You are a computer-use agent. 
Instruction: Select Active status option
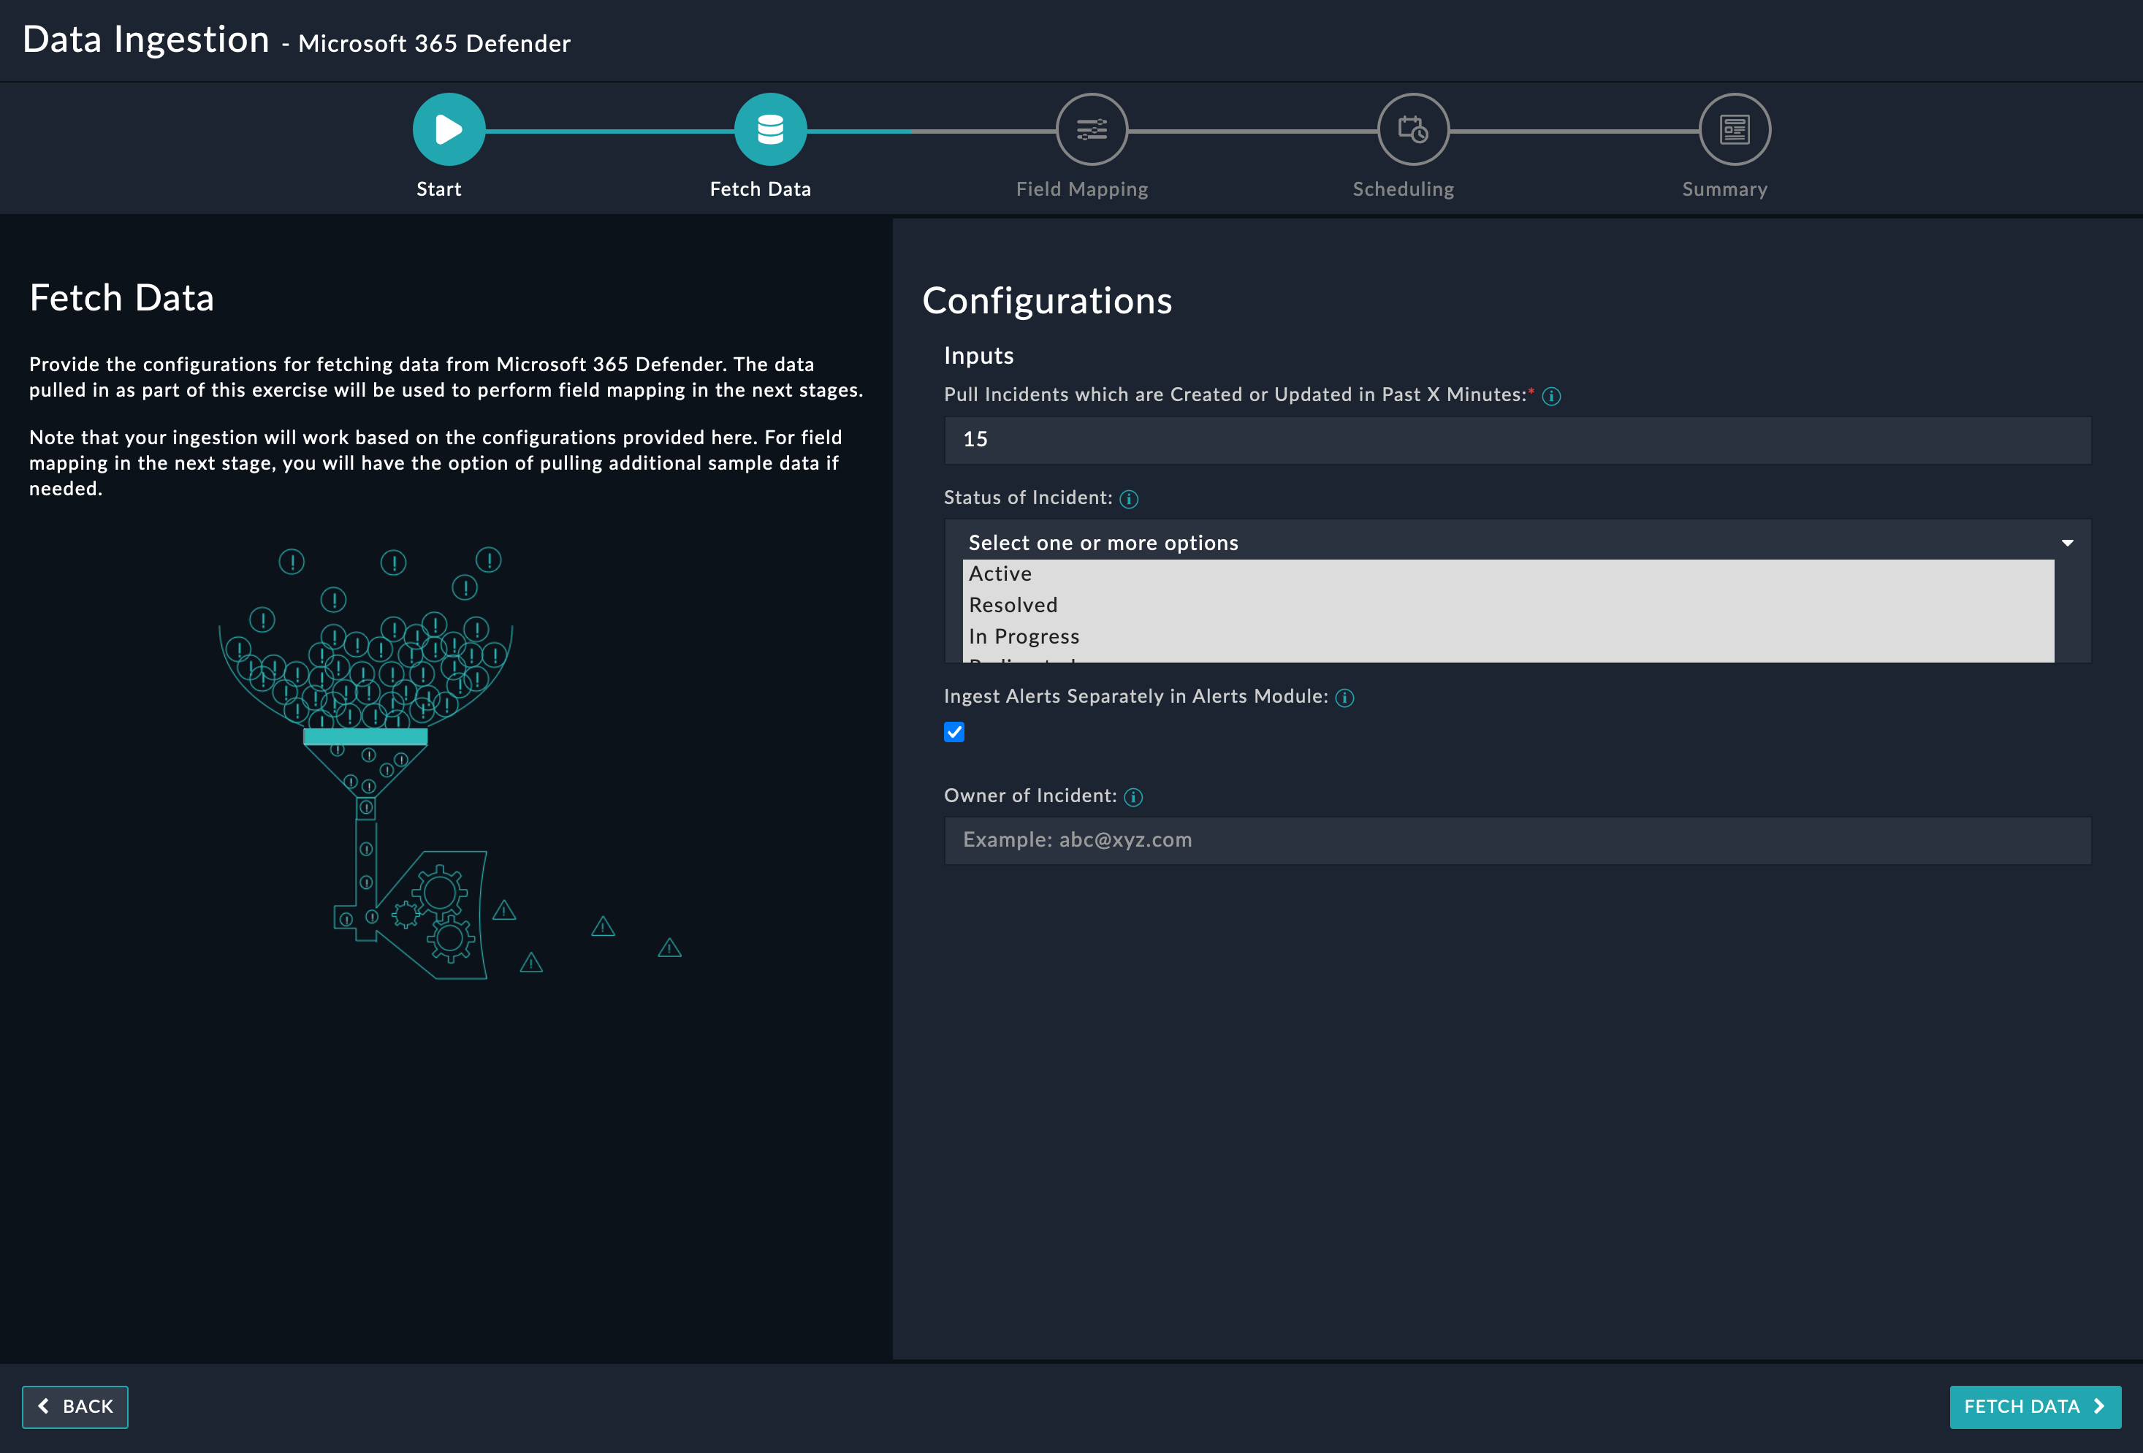pos(1000,573)
